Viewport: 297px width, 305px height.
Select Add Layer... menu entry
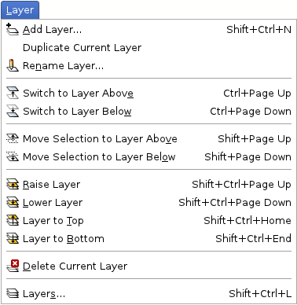148,29
